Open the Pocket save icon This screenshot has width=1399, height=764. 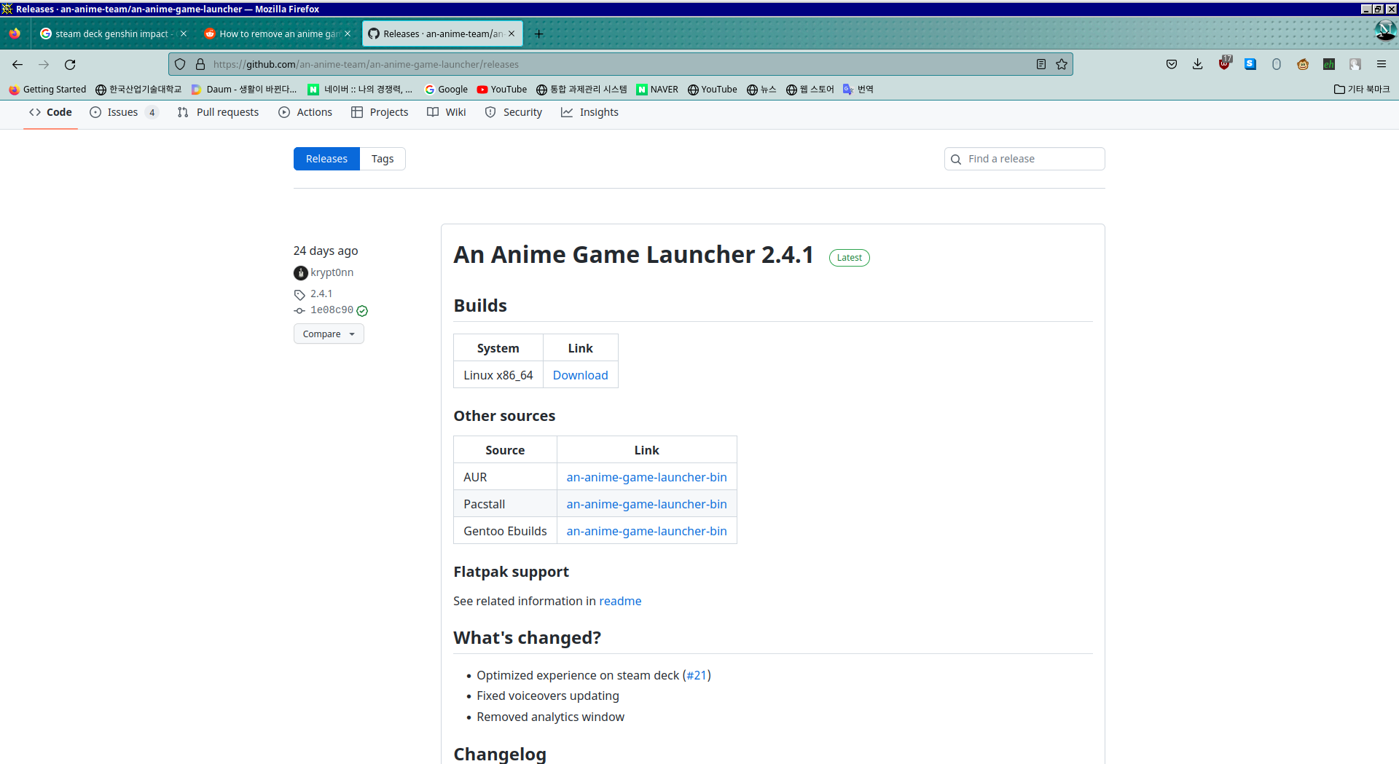point(1172,65)
